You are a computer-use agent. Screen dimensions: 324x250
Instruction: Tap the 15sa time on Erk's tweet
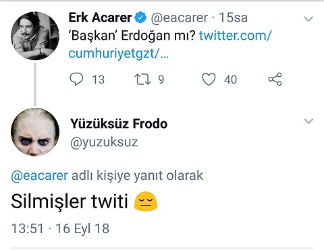(x=234, y=18)
